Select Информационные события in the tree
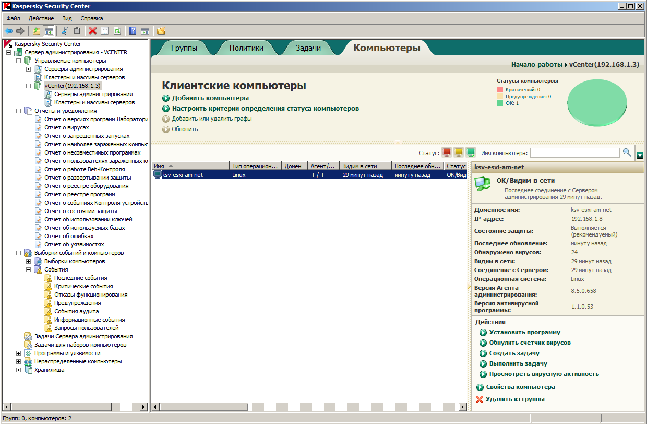The height and width of the screenshot is (424, 647). point(89,320)
